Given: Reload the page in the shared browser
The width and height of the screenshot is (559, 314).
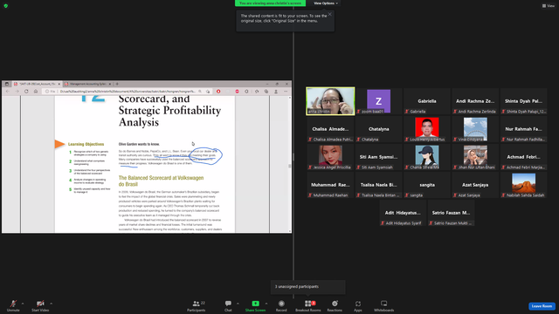Looking at the screenshot, I should click(26, 92).
